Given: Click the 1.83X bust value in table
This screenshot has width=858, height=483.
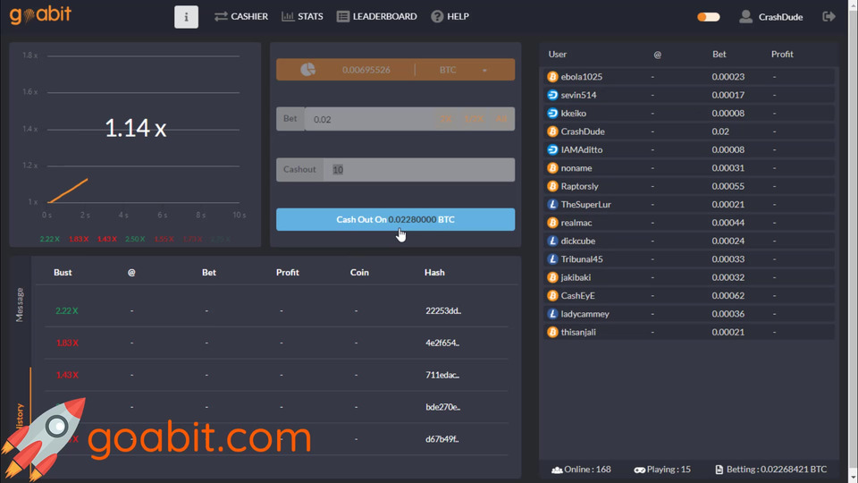Looking at the screenshot, I should [67, 343].
